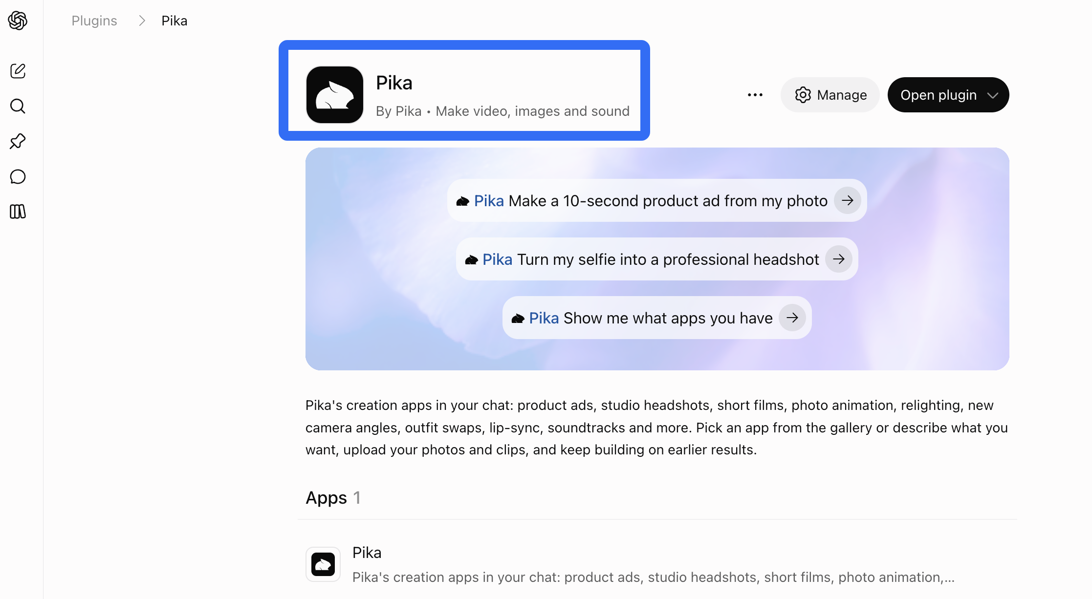The height and width of the screenshot is (599, 1092).
Task: Click the pin icon in sidebar
Action: pos(18,141)
